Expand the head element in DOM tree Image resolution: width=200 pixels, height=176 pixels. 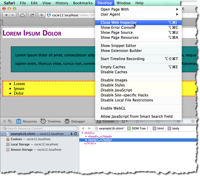tap(86, 136)
